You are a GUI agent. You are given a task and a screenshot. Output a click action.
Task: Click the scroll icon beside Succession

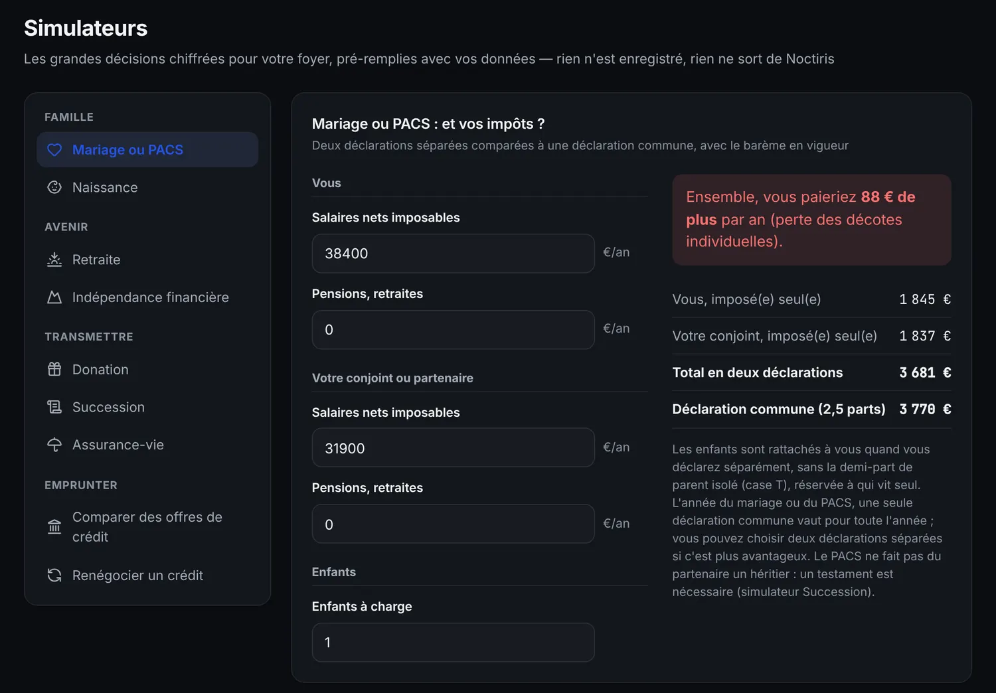54,407
